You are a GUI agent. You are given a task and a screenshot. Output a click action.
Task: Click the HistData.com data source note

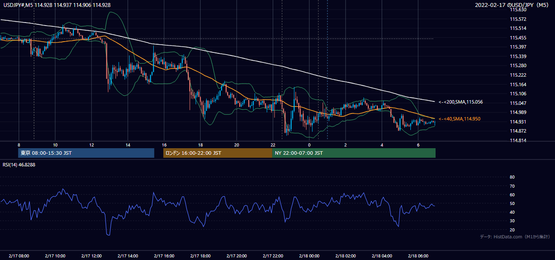click(x=515, y=237)
